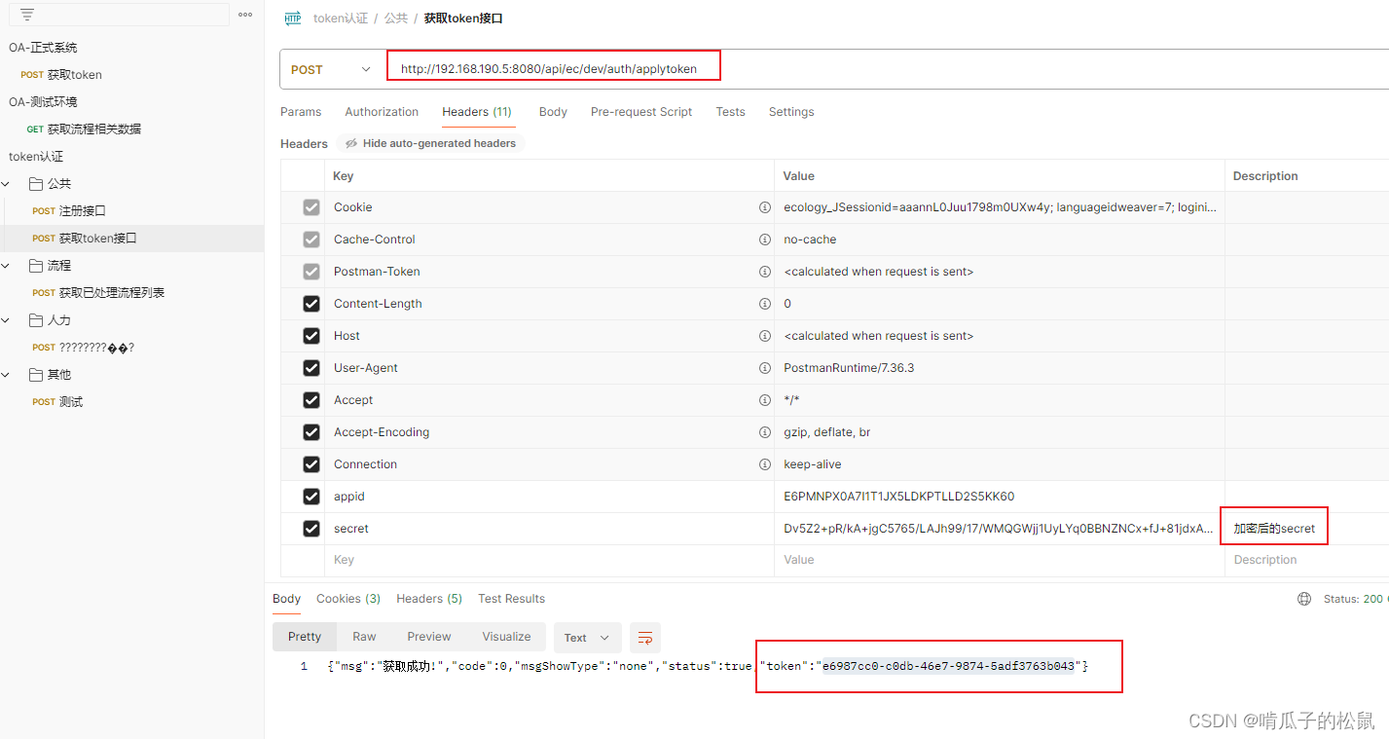Click the wrap lines icon in response toolbar

644,638
